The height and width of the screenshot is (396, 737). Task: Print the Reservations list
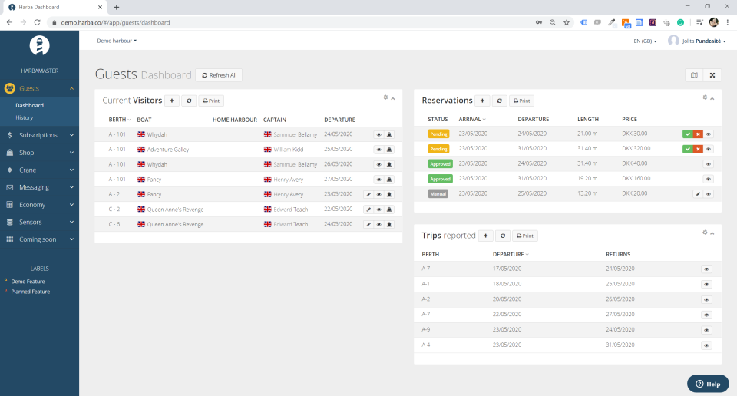[x=521, y=101]
